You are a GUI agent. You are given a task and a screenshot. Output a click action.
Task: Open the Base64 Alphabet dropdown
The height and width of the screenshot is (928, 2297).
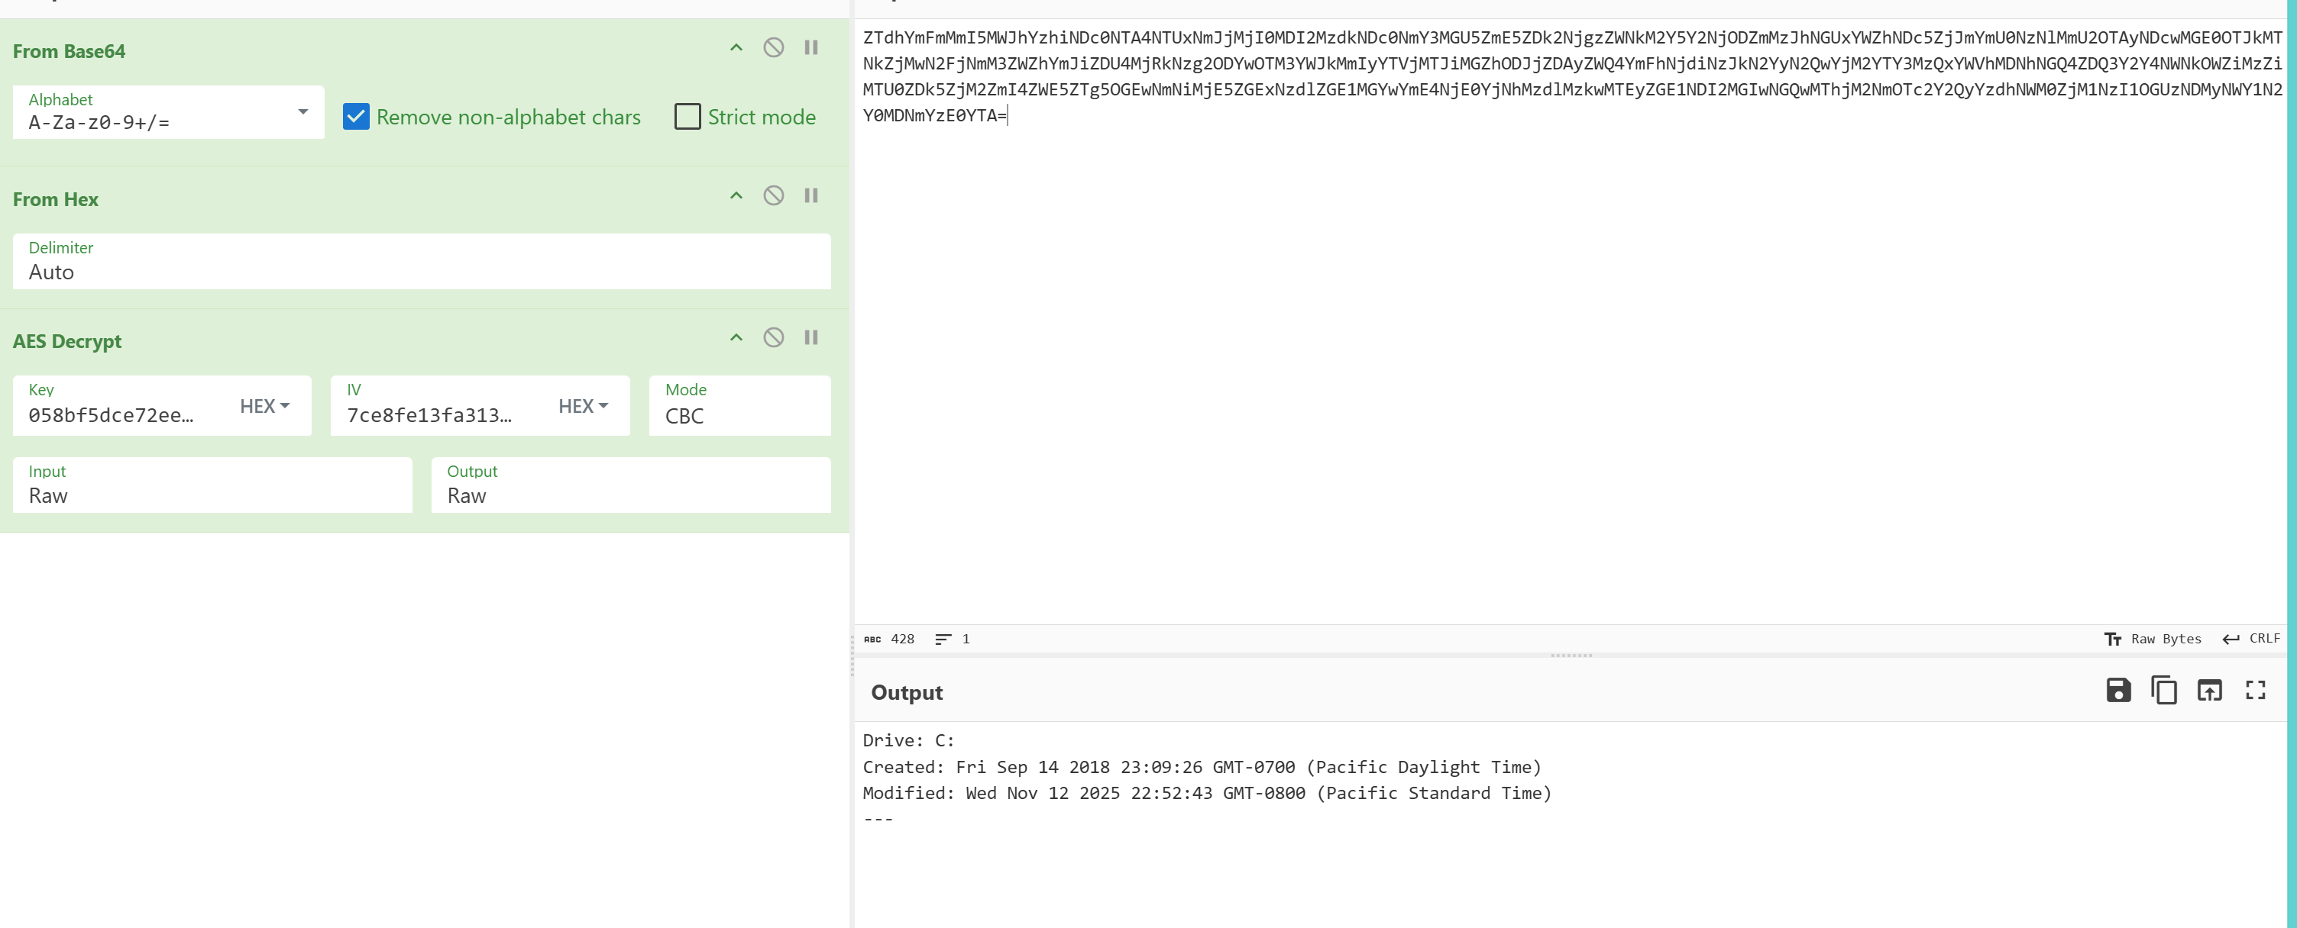click(302, 112)
